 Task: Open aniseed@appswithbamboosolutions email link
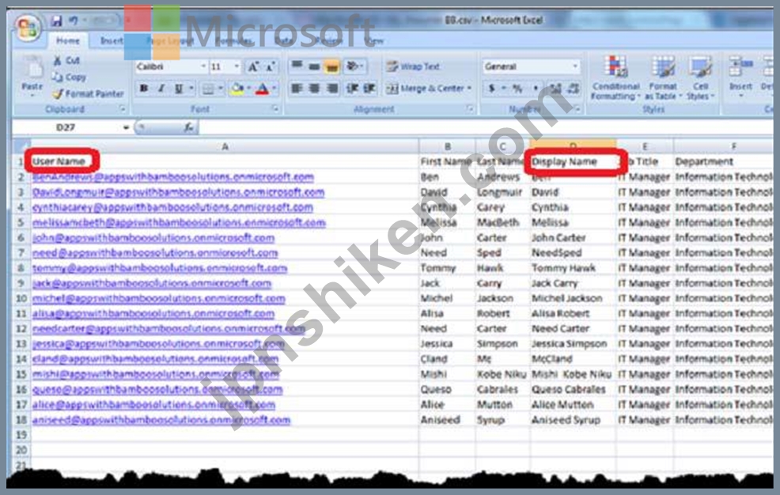point(161,419)
